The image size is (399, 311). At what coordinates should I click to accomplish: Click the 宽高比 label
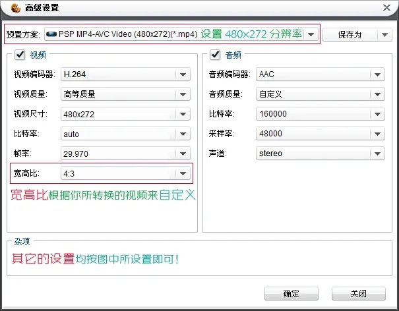pyautogui.click(x=26, y=173)
